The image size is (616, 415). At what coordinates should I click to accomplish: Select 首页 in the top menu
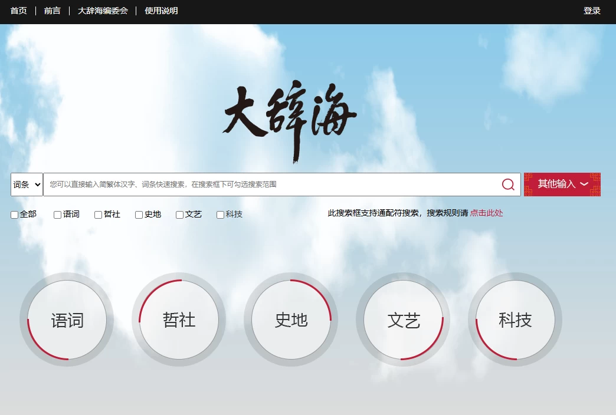coord(18,10)
